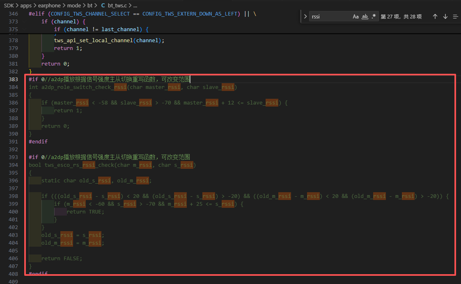The width and height of the screenshot is (461, 284).
Task: Expand the Replace row chevron in find widget
Action: pos(305,16)
